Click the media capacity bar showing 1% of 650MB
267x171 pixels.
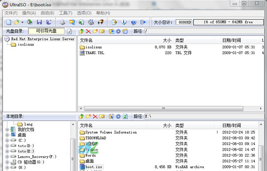point(229,22)
